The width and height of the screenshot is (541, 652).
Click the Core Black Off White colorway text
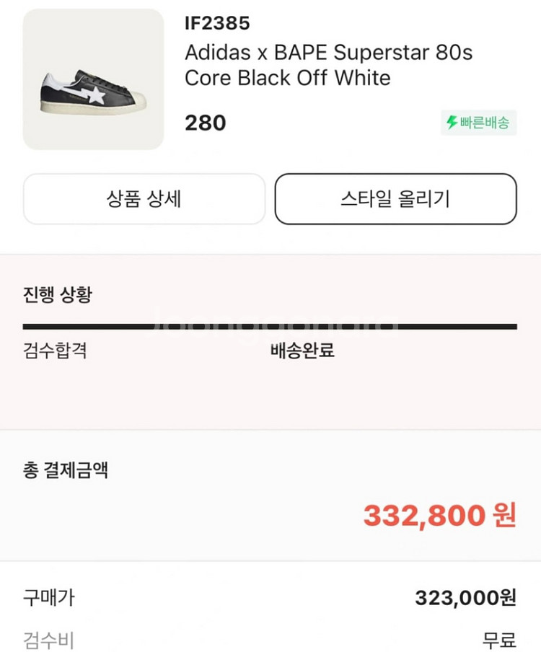click(287, 78)
